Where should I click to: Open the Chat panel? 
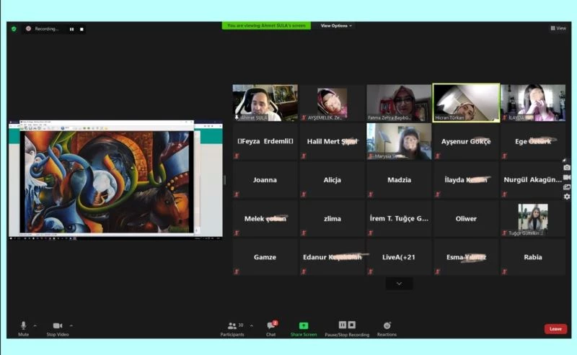point(271,326)
